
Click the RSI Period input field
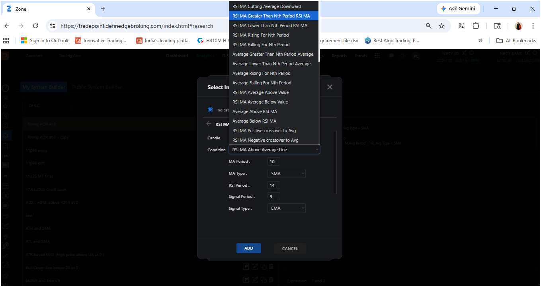[274, 185]
